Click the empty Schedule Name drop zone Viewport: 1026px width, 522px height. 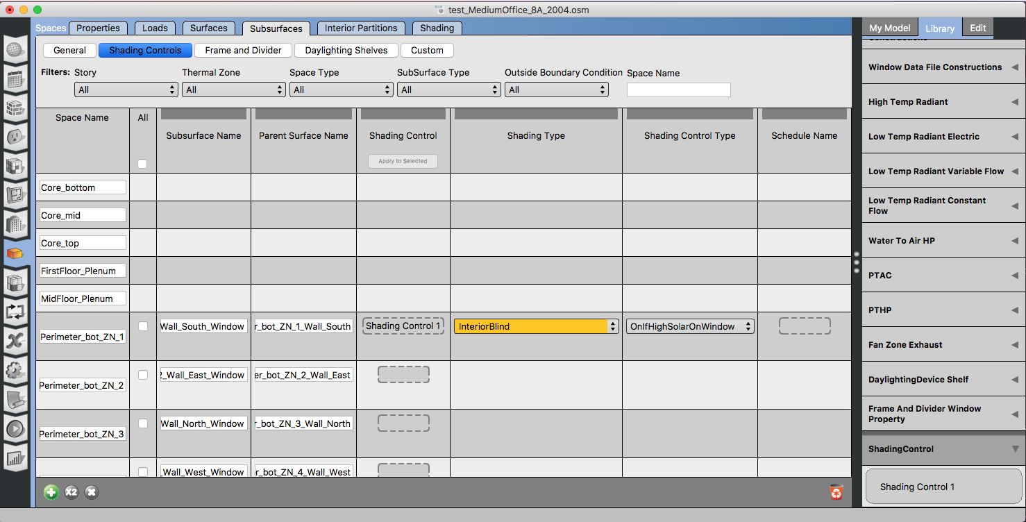point(805,326)
